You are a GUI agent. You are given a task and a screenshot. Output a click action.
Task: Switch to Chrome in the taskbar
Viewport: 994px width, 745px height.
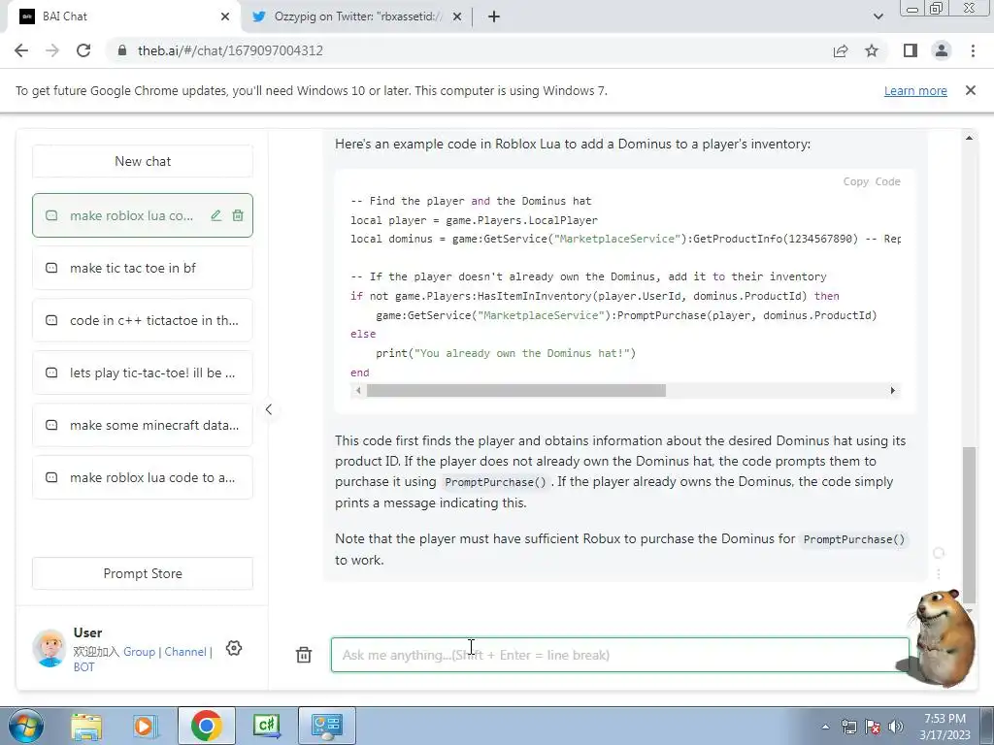[206, 726]
